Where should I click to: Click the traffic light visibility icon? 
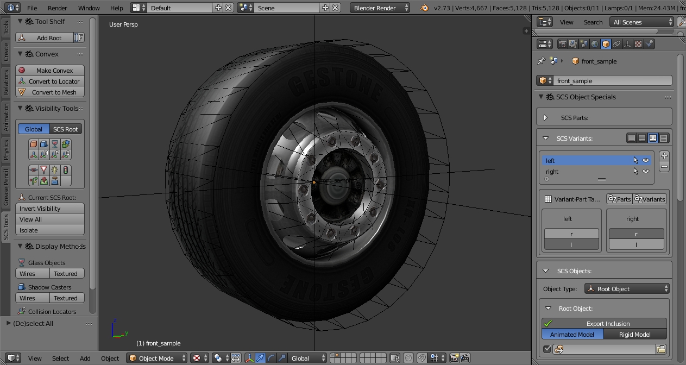point(66,170)
